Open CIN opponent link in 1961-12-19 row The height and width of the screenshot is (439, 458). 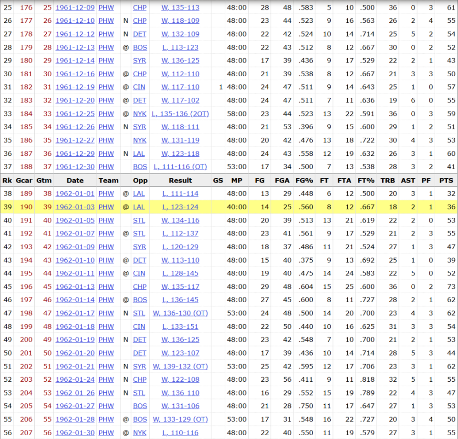point(139,87)
